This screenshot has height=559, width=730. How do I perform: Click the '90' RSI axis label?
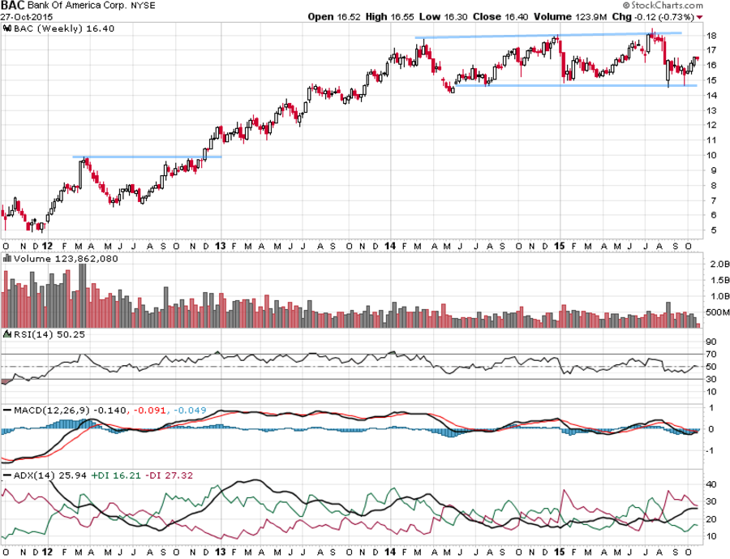[711, 342]
